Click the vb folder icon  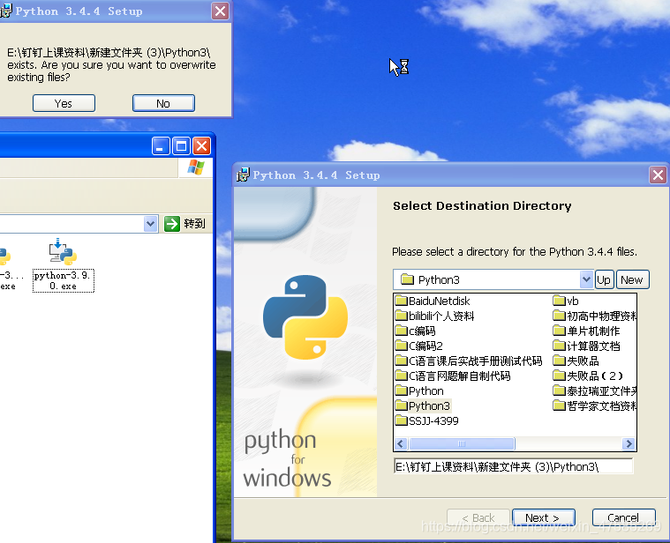559,301
